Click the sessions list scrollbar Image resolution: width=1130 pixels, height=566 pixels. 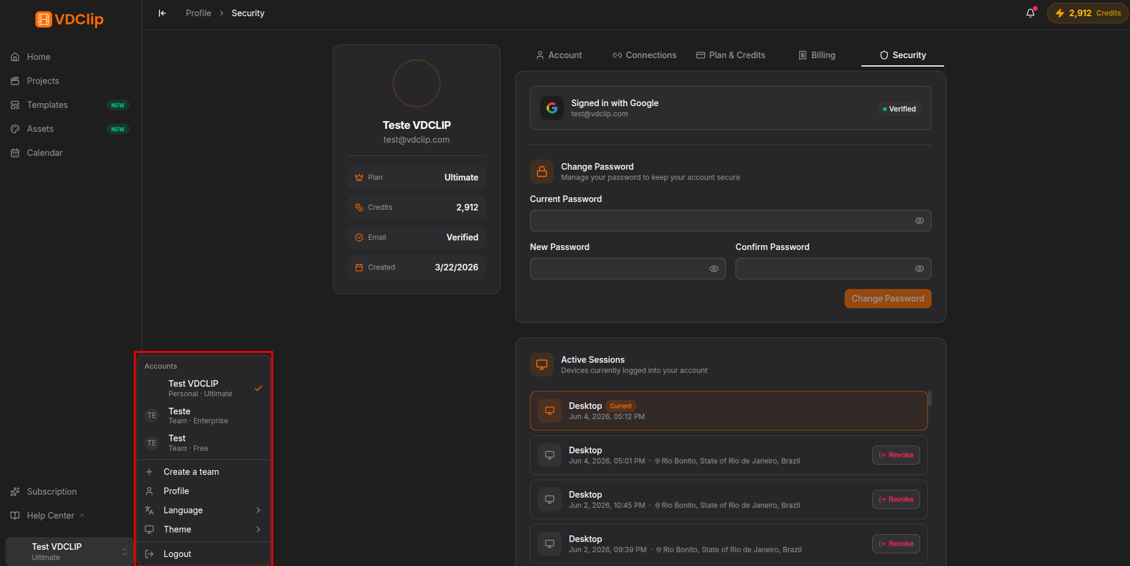coord(930,399)
